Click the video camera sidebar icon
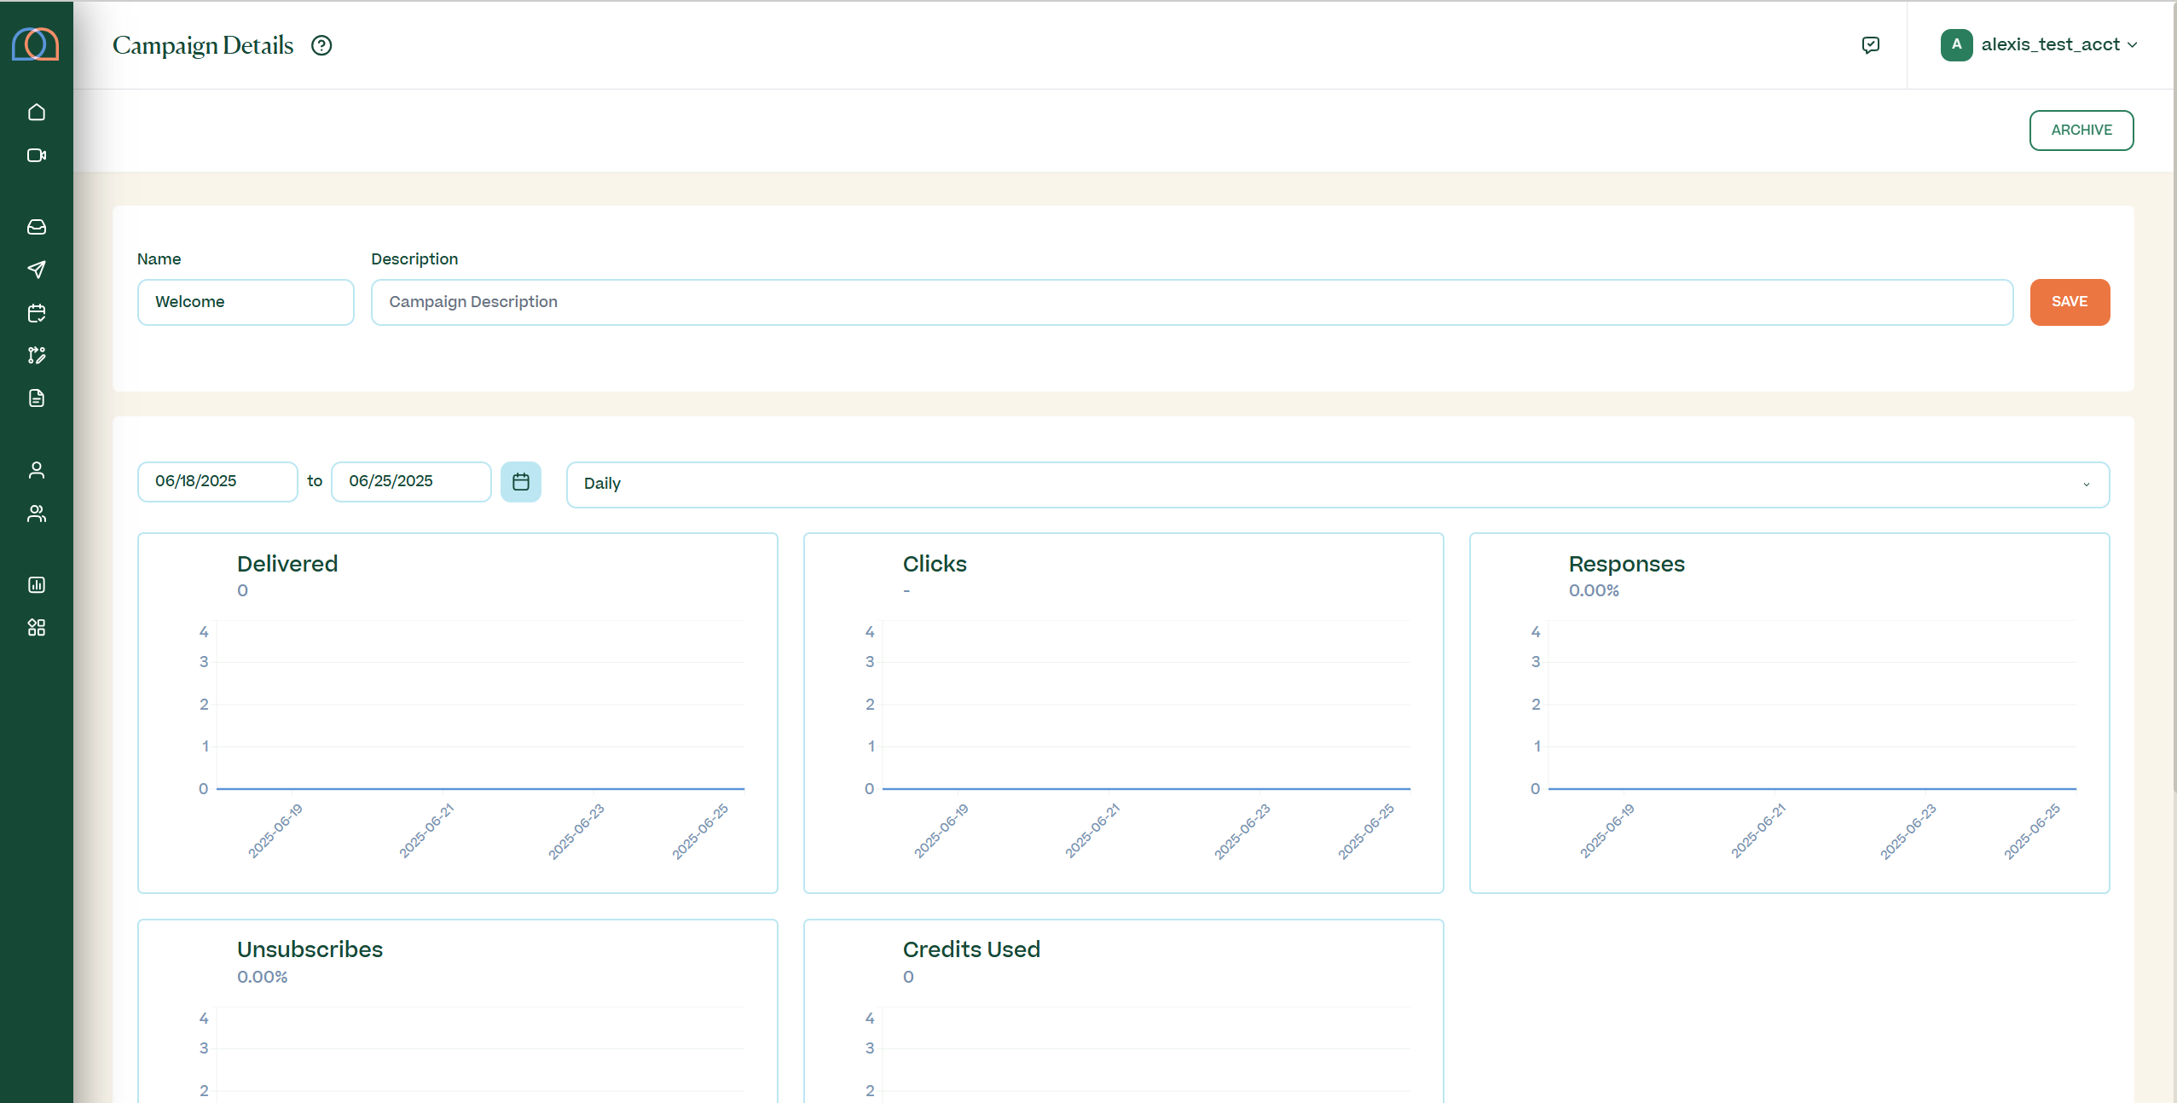 (x=37, y=155)
